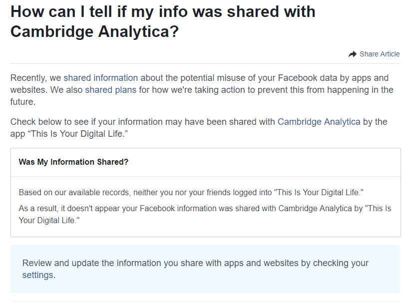Click the curved share arrow icon
The image size is (409, 302).
[x=353, y=54]
